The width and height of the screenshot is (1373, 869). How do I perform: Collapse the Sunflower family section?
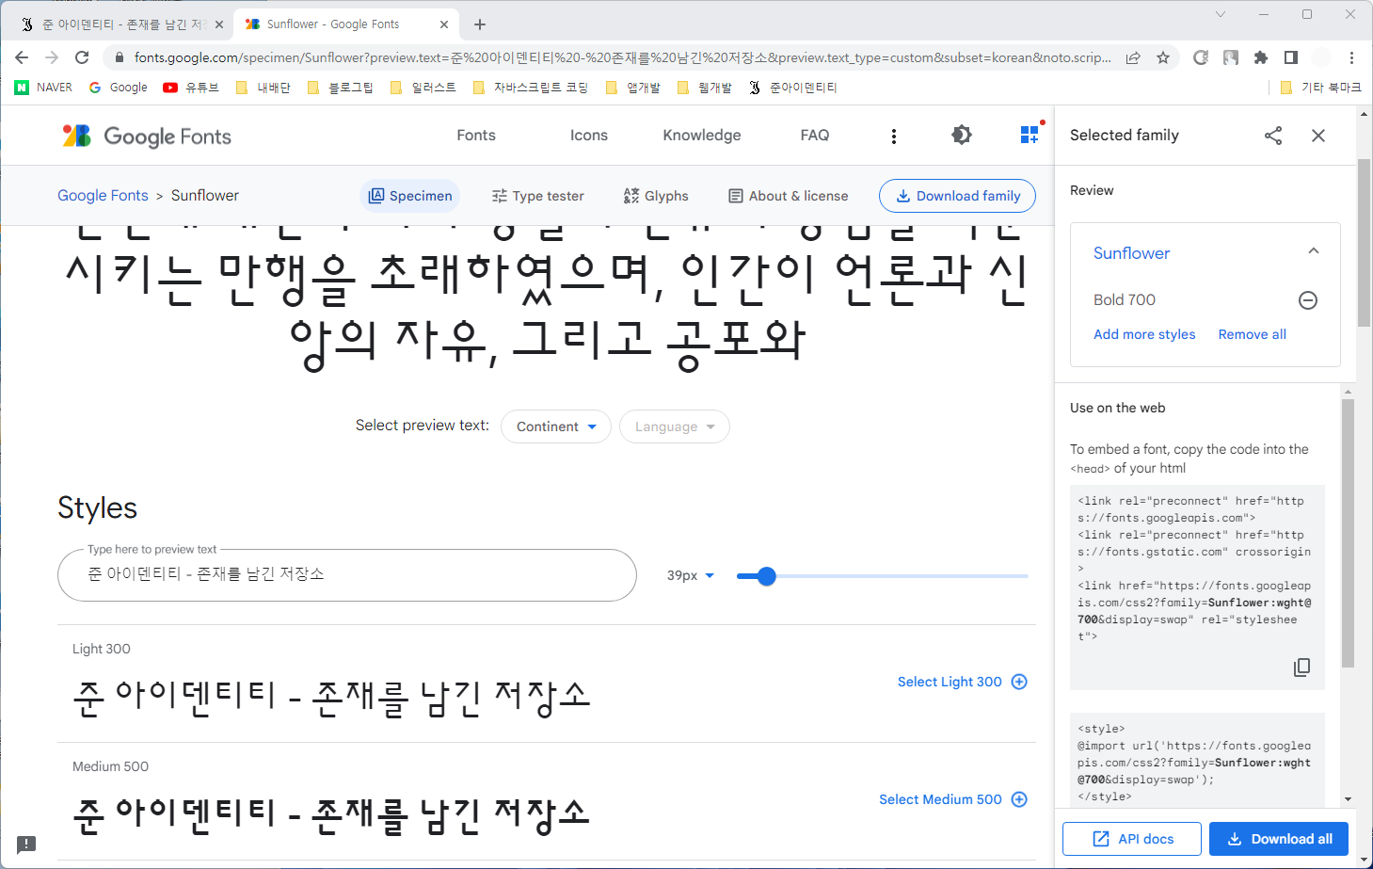pos(1314,251)
